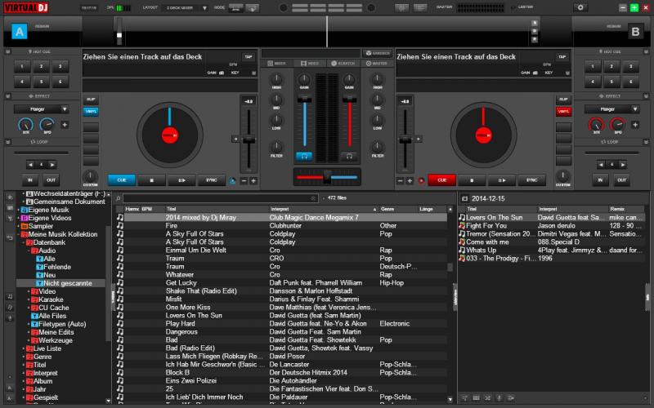Toggle VINYL mode on deck A
654x408 pixels.
point(91,111)
